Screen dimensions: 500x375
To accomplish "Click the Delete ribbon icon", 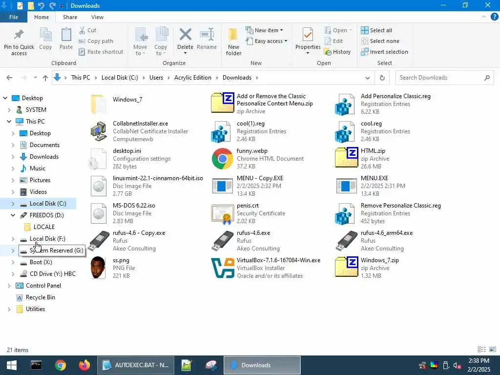I will 185,35.
